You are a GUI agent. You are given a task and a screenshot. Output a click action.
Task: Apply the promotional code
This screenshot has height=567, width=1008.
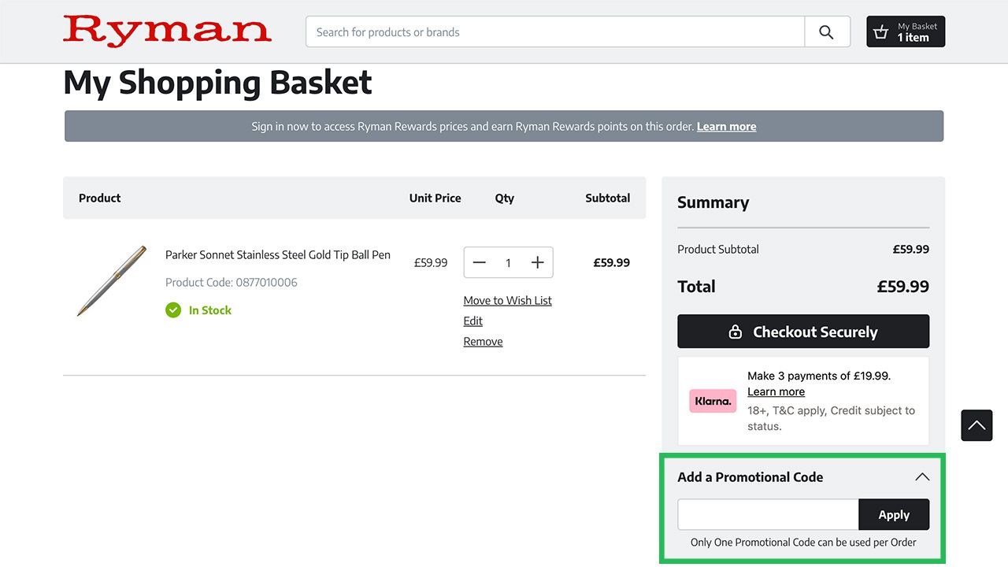pyautogui.click(x=894, y=515)
